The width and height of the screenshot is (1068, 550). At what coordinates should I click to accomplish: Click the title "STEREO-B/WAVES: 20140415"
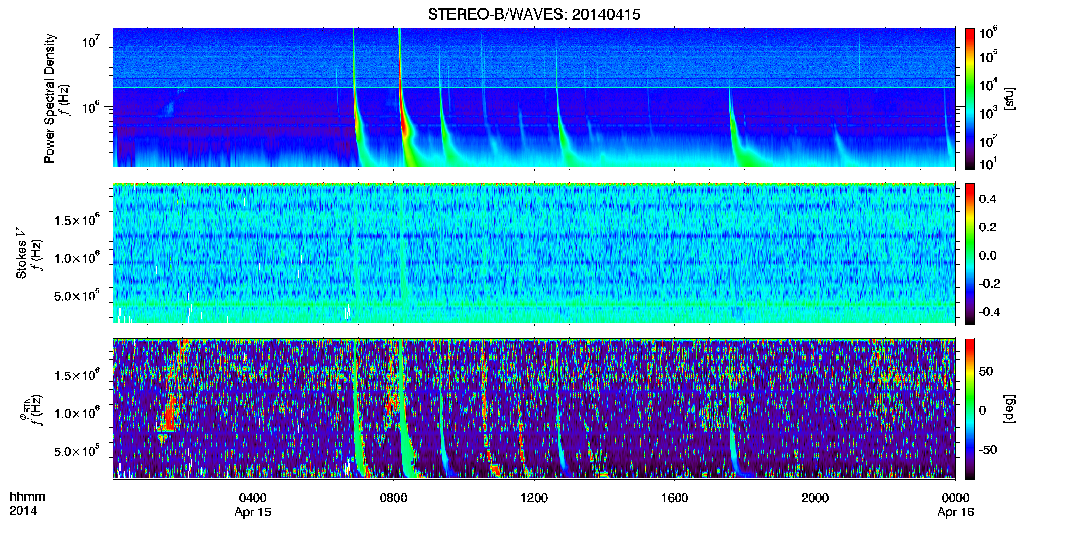pos(534,14)
